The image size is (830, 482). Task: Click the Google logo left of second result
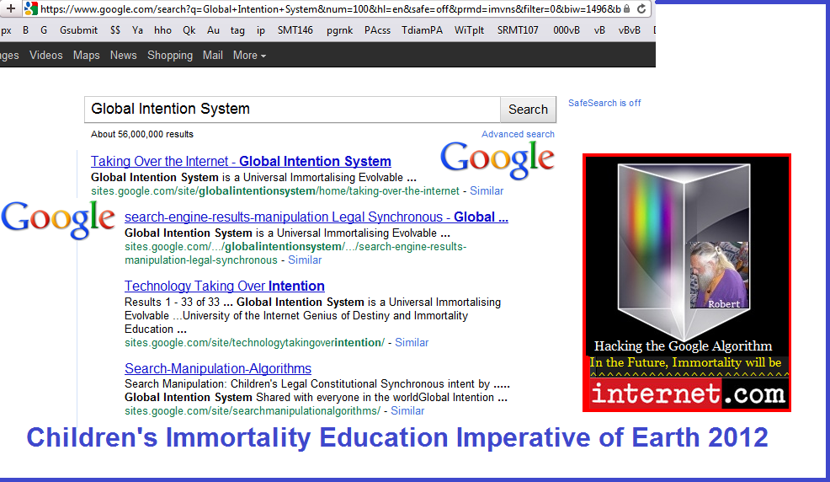58,219
